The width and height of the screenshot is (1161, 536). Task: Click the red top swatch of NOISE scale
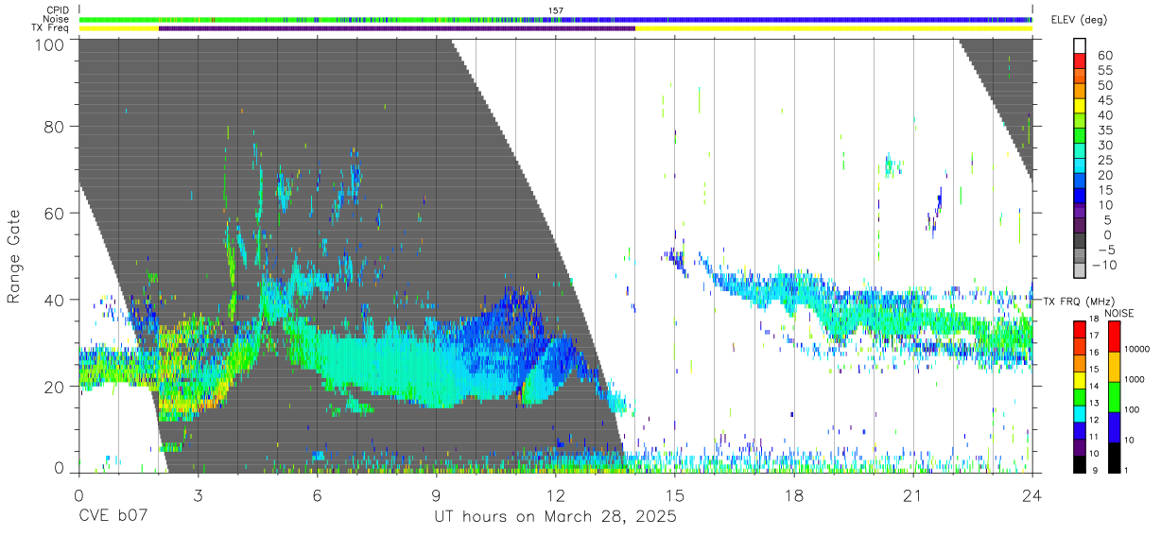[x=1113, y=337]
